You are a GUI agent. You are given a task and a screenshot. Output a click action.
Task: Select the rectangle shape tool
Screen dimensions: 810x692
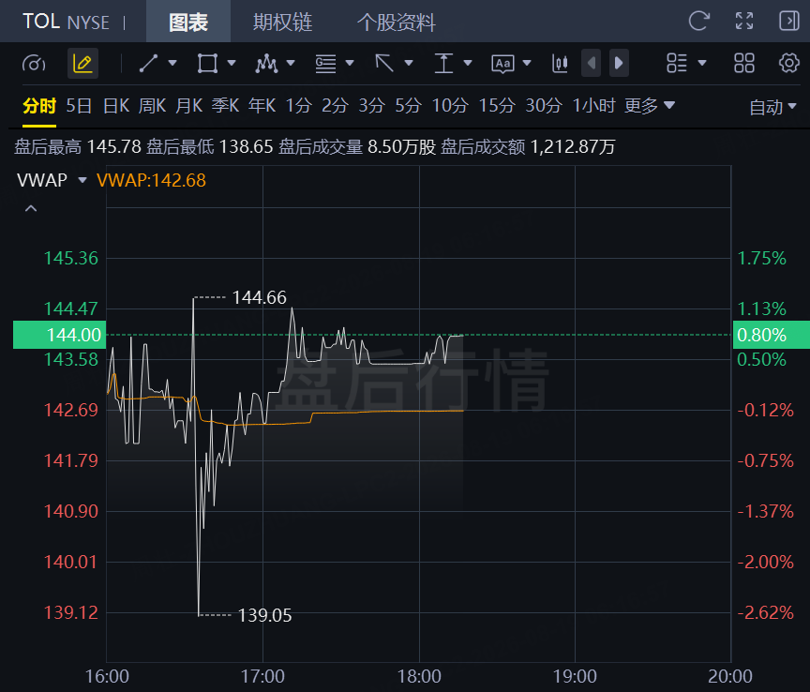click(x=207, y=64)
